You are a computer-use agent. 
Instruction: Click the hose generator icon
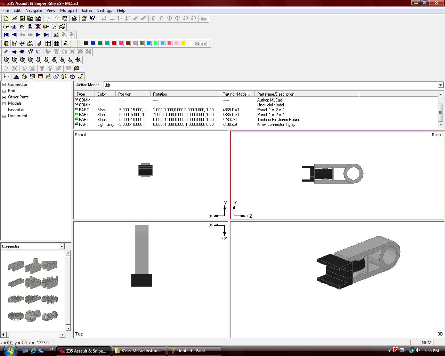tap(56, 77)
